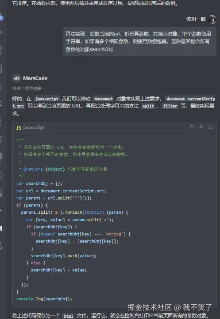
Task: Click the JS language badge icon
Action: point(19,128)
